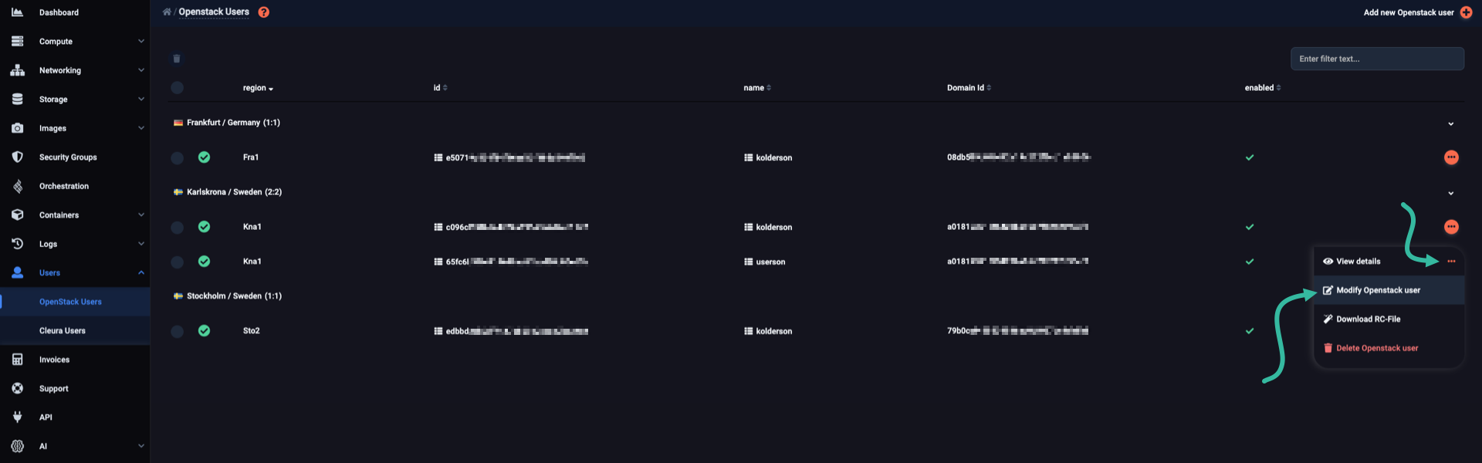Click the Fra1 region cell
1482x463 pixels.
(250, 157)
